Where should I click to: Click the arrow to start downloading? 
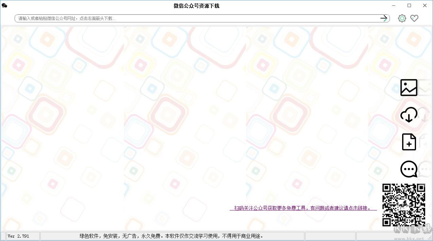(x=384, y=18)
